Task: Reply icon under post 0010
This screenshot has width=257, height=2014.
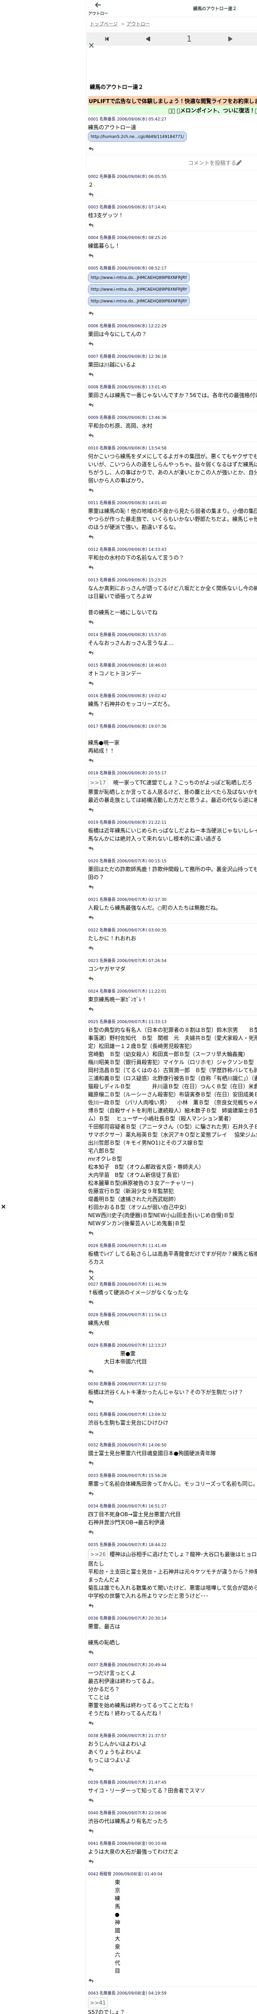Action: coord(91,490)
